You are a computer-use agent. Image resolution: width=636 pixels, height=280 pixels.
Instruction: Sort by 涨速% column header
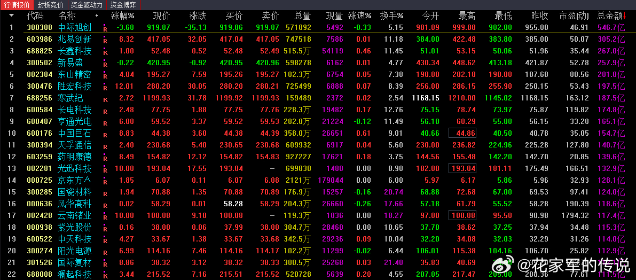click(360, 16)
